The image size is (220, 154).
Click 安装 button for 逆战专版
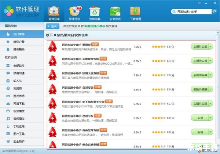200,118
